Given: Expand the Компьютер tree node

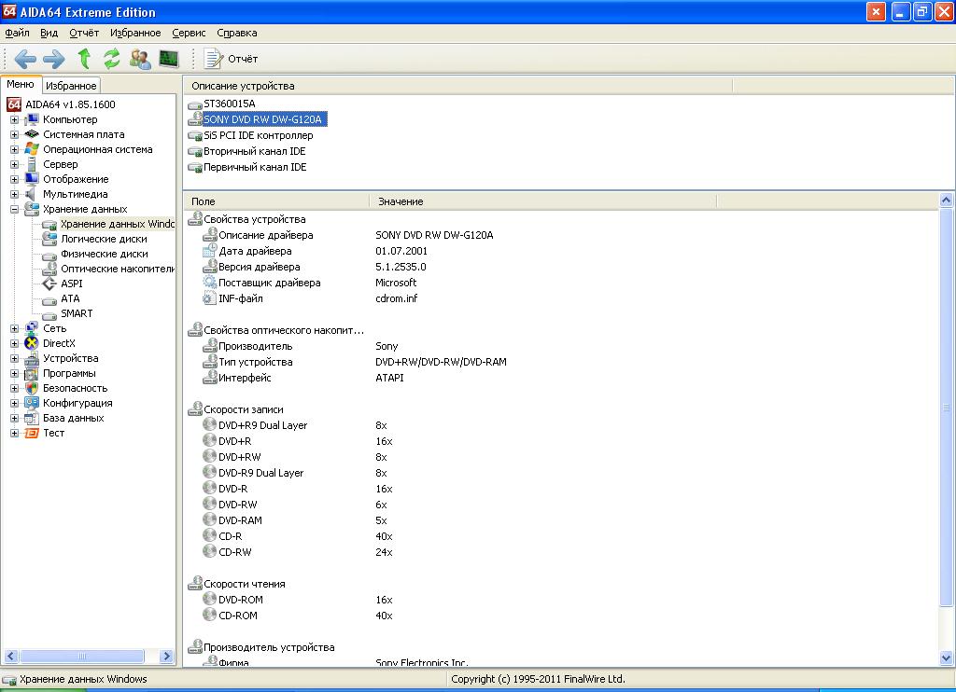Looking at the screenshot, I should click(x=14, y=119).
